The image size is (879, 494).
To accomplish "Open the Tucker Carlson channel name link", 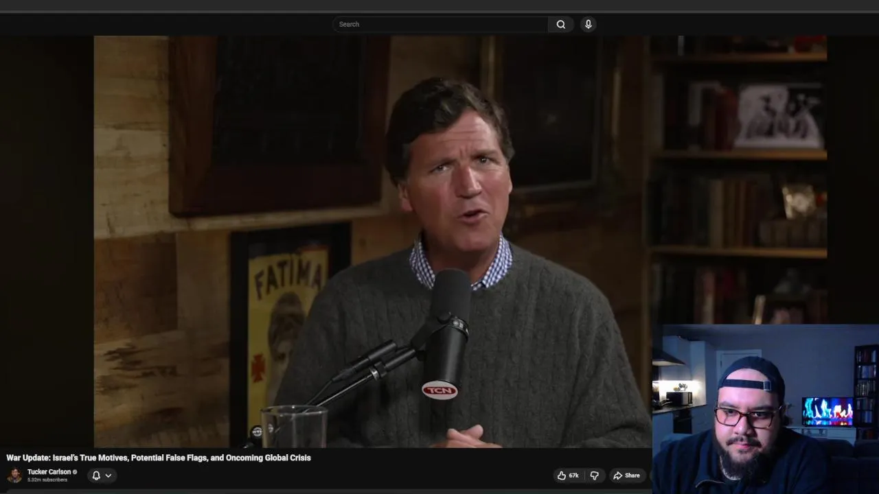I will click(x=49, y=472).
